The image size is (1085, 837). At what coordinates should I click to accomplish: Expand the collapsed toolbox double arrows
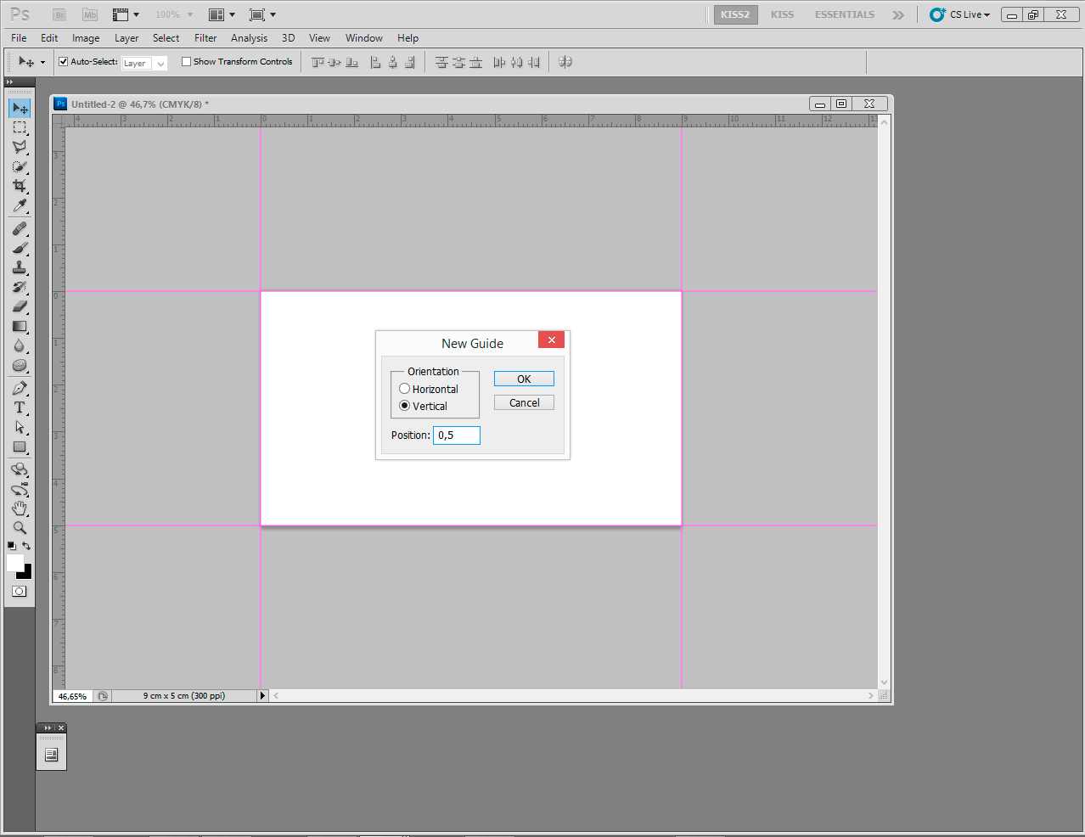pos(9,82)
